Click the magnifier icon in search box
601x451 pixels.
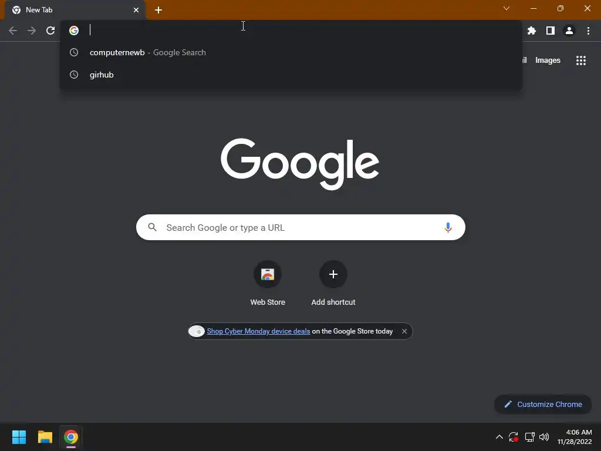pyautogui.click(x=152, y=227)
